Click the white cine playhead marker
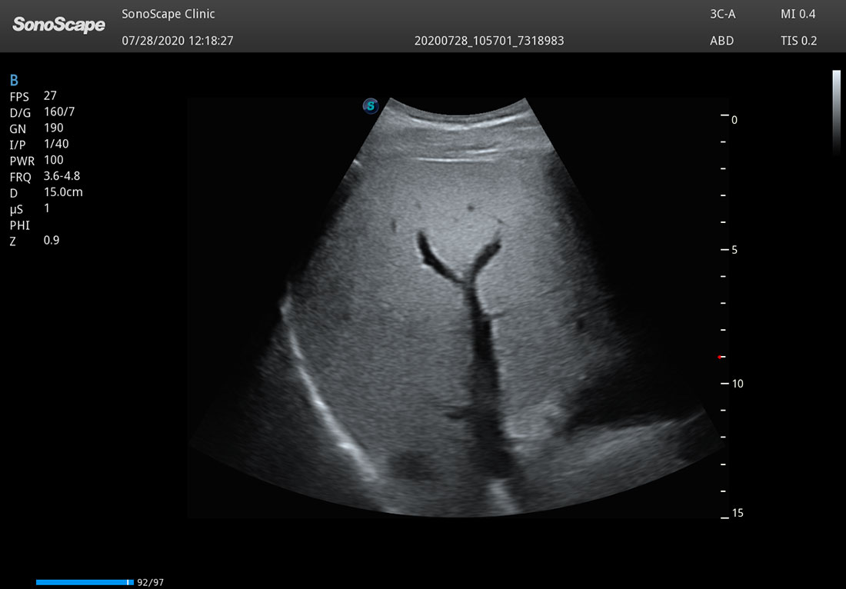 coord(129,583)
